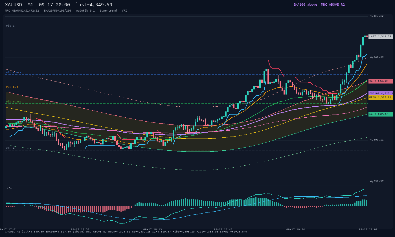Click the R1 4,332.25 price tag
Image resolution: width=395 pixels, height=237 pixels.
[381, 81]
